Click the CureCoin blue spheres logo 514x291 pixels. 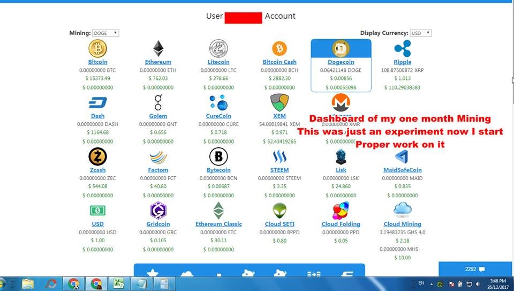tap(218, 102)
